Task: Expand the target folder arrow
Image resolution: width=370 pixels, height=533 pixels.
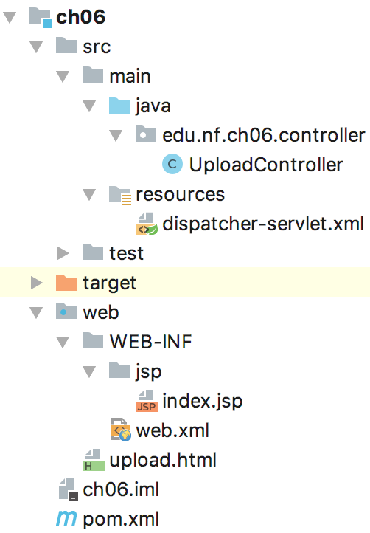Action: (37, 283)
